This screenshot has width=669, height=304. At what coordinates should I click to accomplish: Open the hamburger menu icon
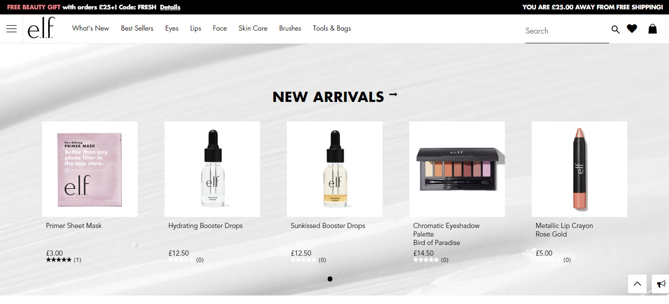tap(11, 28)
